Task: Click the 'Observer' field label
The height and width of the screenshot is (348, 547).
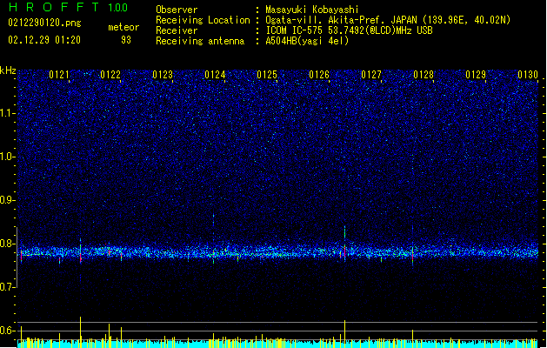Action: click(x=177, y=10)
